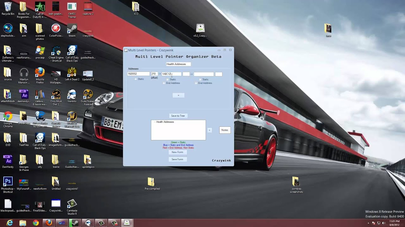
Task: Select the Pre-compiled folder icon
Action: pyautogui.click(x=152, y=183)
